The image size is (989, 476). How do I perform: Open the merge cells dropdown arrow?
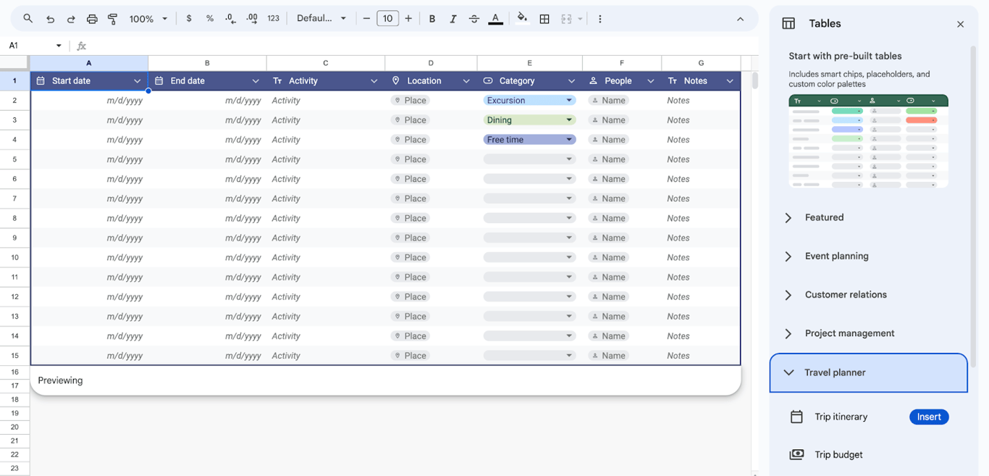580,19
